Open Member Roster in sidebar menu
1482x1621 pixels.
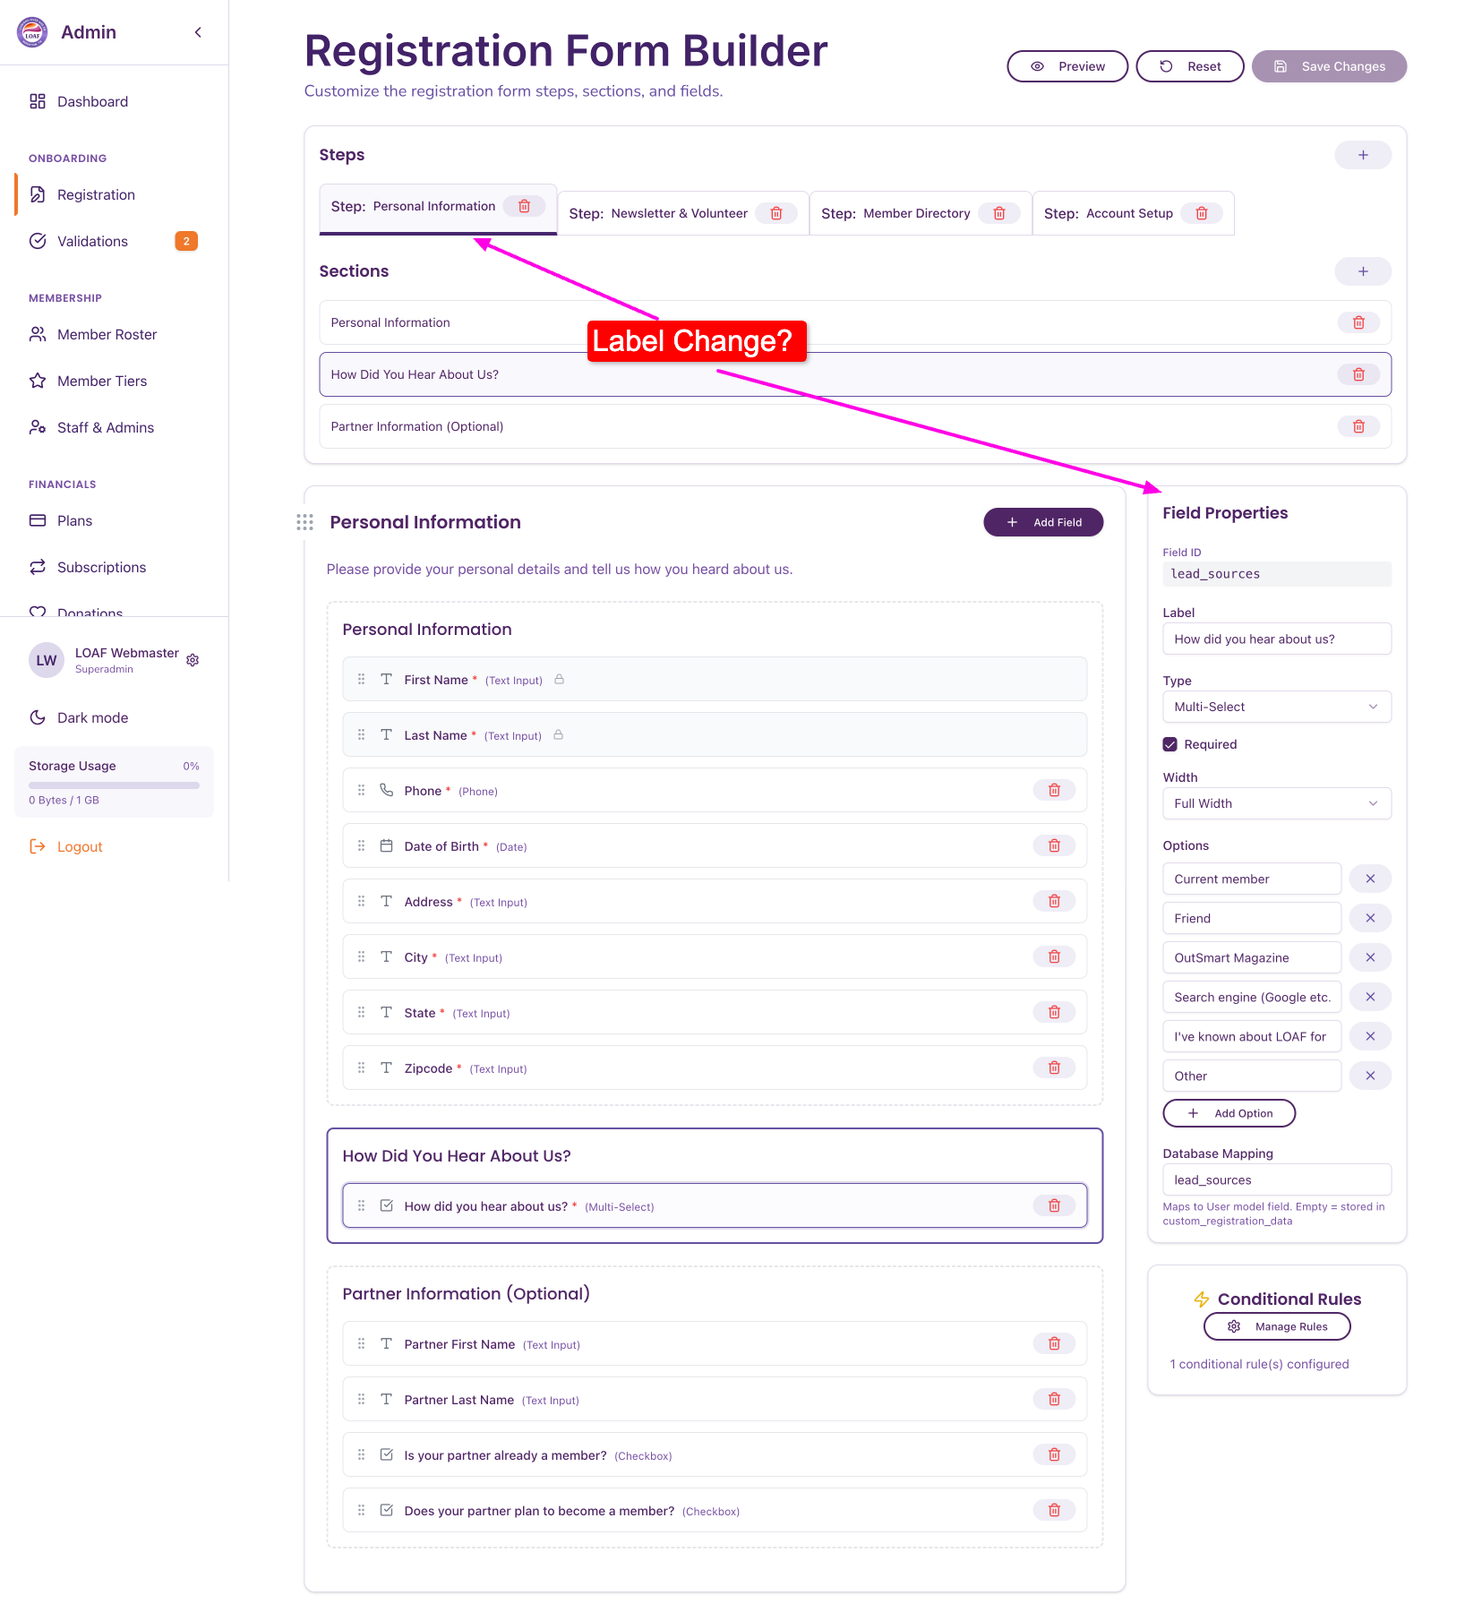click(x=107, y=334)
